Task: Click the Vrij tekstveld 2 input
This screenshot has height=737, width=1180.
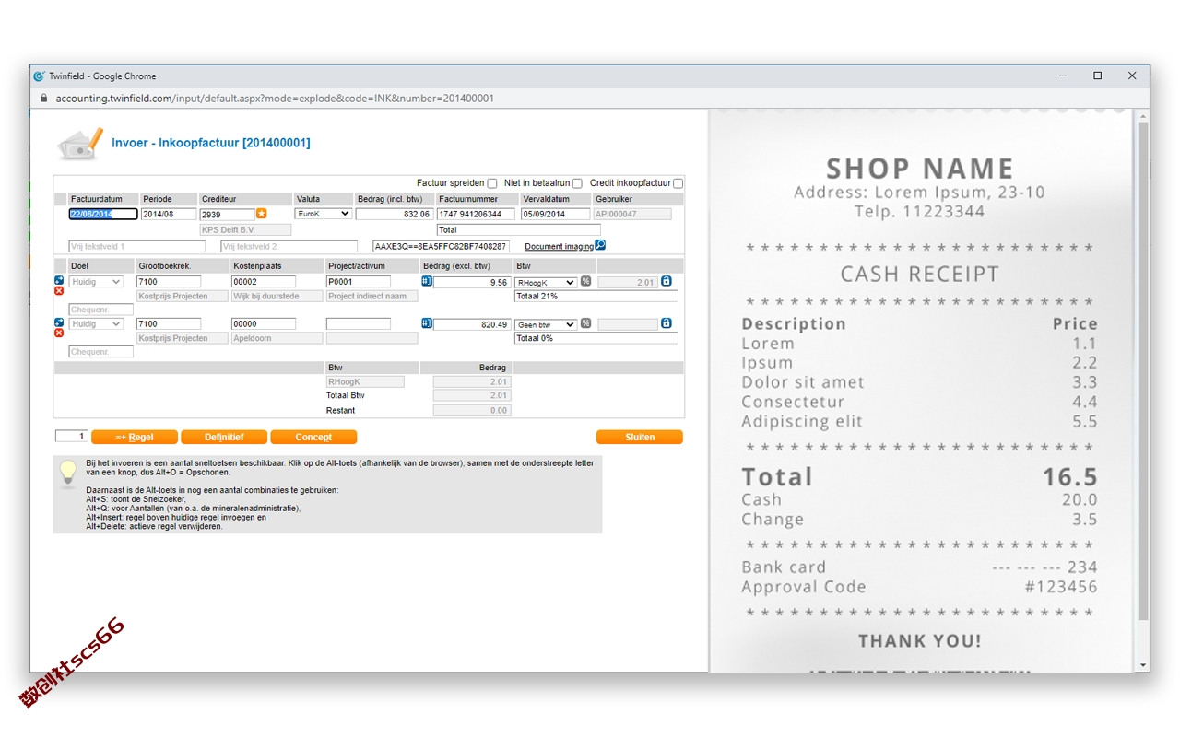Action: [x=289, y=247]
